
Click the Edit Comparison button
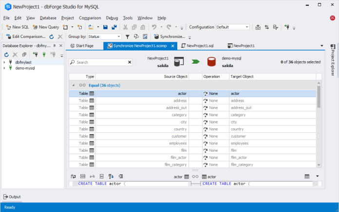(x=26, y=36)
